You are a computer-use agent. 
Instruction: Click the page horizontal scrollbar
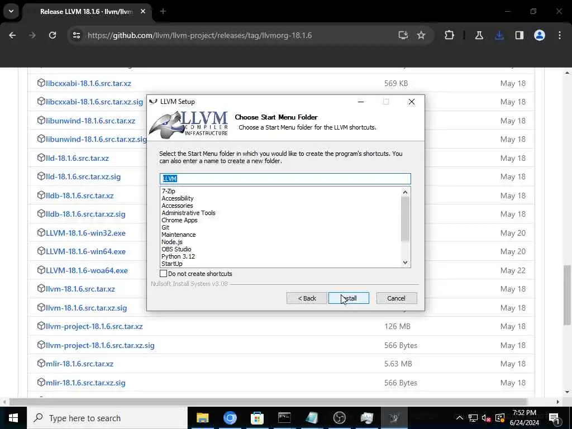(x=268, y=402)
